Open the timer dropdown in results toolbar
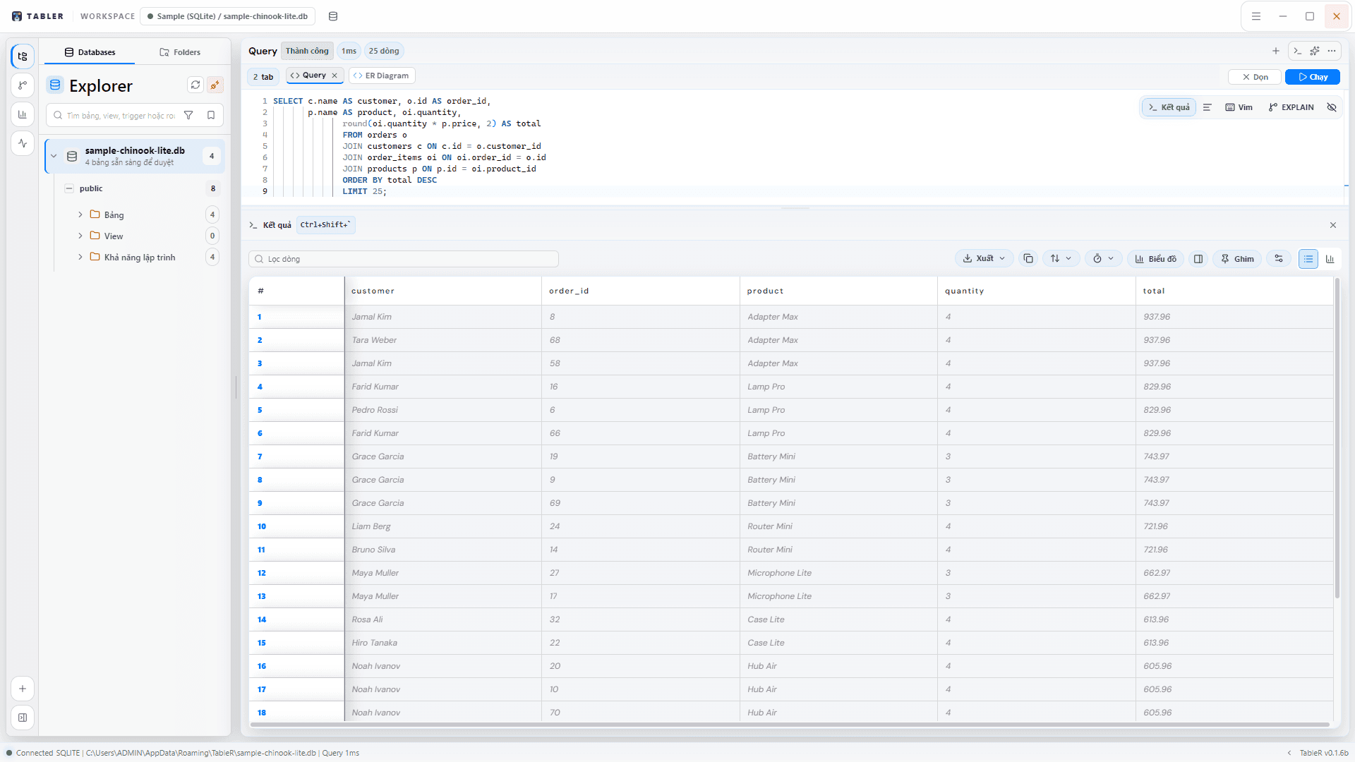Viewport: 1355px width, 762px height. [x=1103, y=259]
